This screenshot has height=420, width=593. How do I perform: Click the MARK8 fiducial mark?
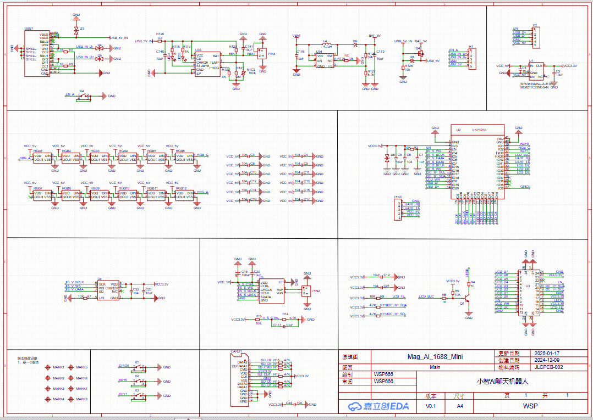pyautogui.click(x=71, y=399)
